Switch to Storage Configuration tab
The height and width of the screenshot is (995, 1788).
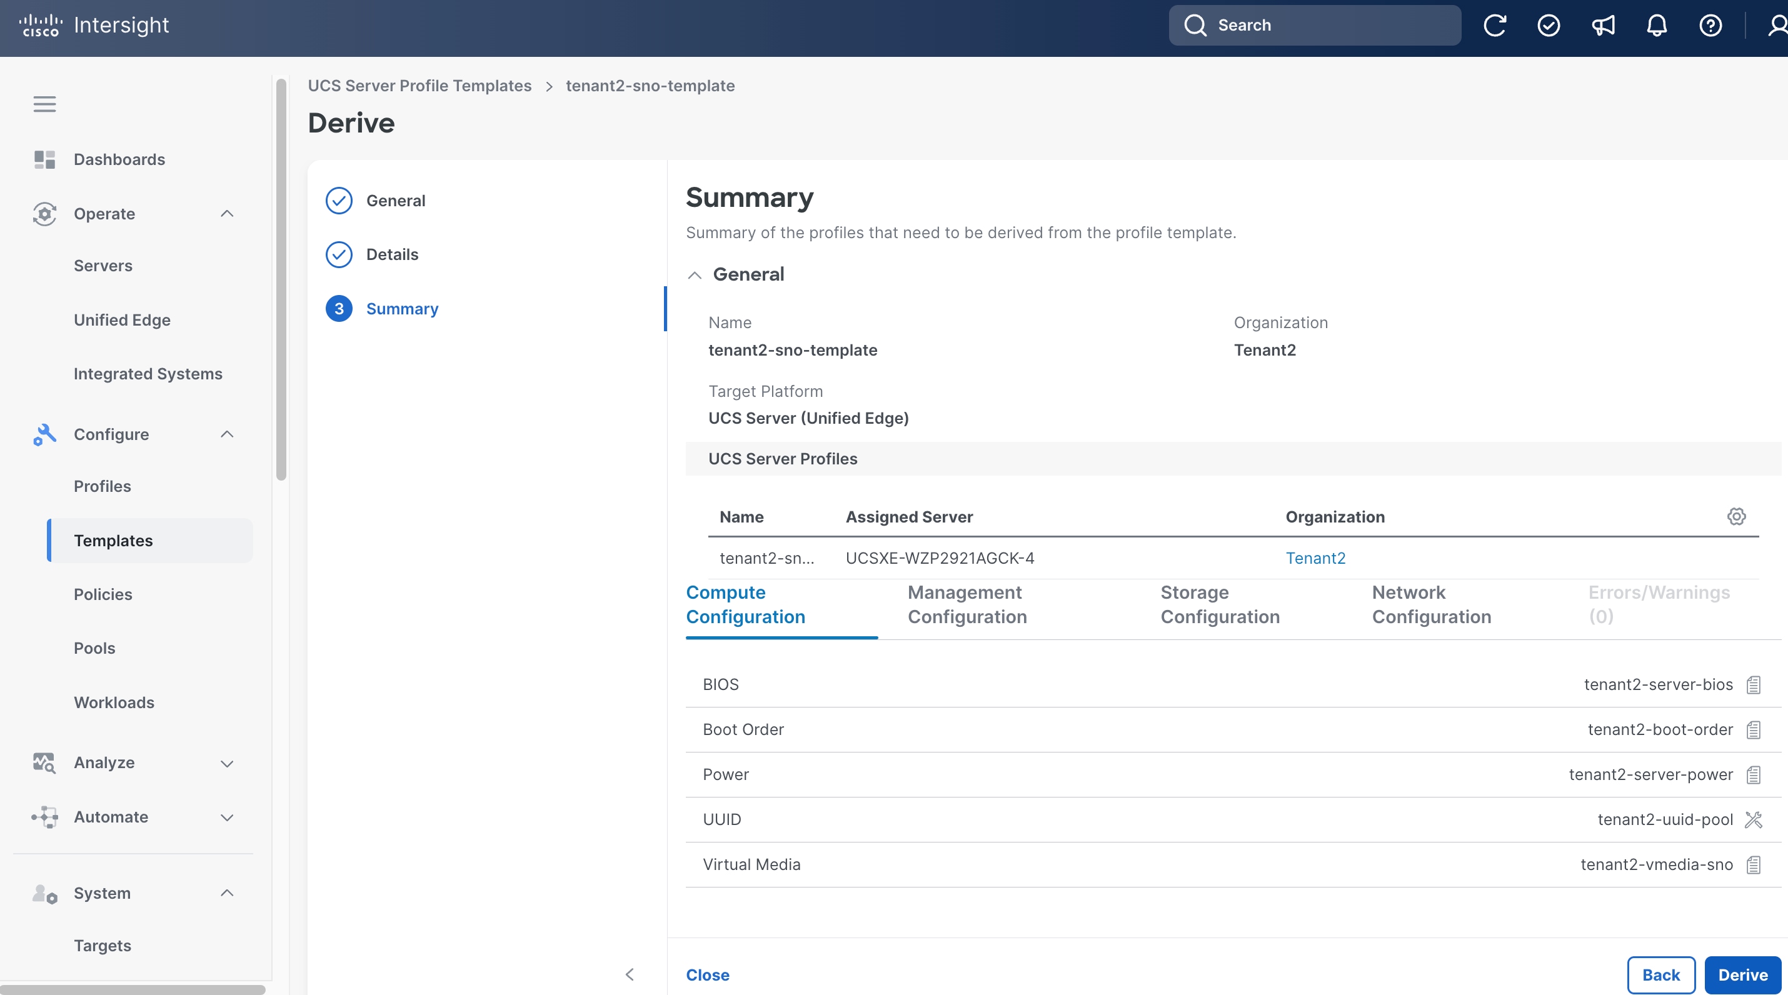click(x=1220, y=605)
